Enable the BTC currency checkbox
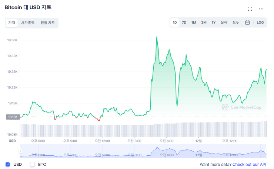This screenshot has height=169, width=274. 33,164
